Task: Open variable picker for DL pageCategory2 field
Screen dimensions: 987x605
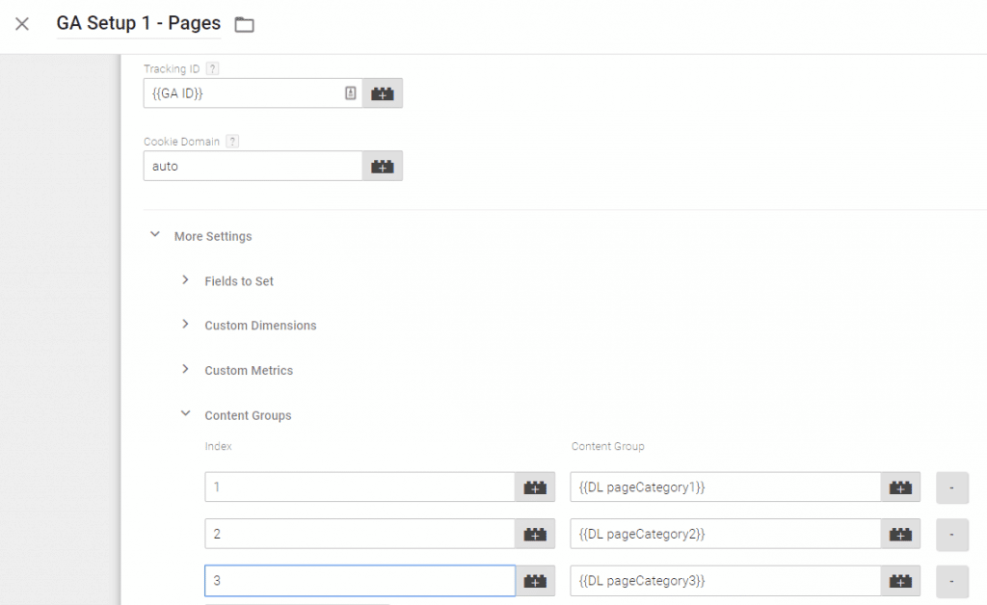Action: pos(900,534)
